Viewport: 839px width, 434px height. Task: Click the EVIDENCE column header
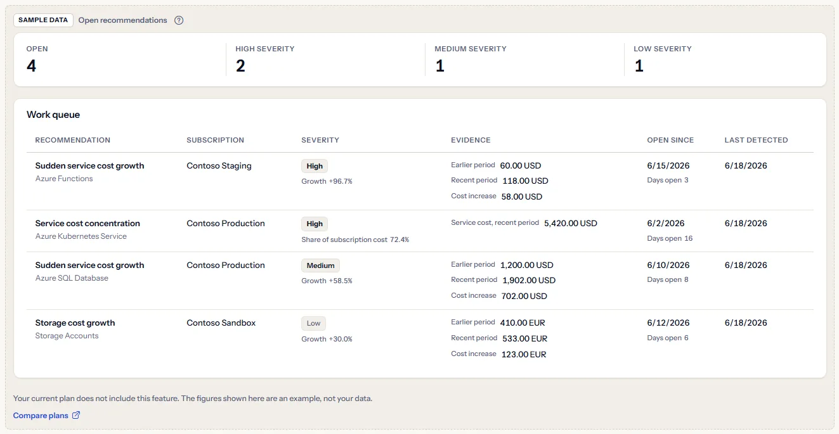coord(471,140)
